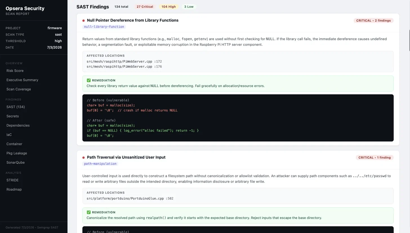Click the red dot beside Null Pointer Dereference
Viewport: 410px width, 233px height.
[x=84, y=21]
